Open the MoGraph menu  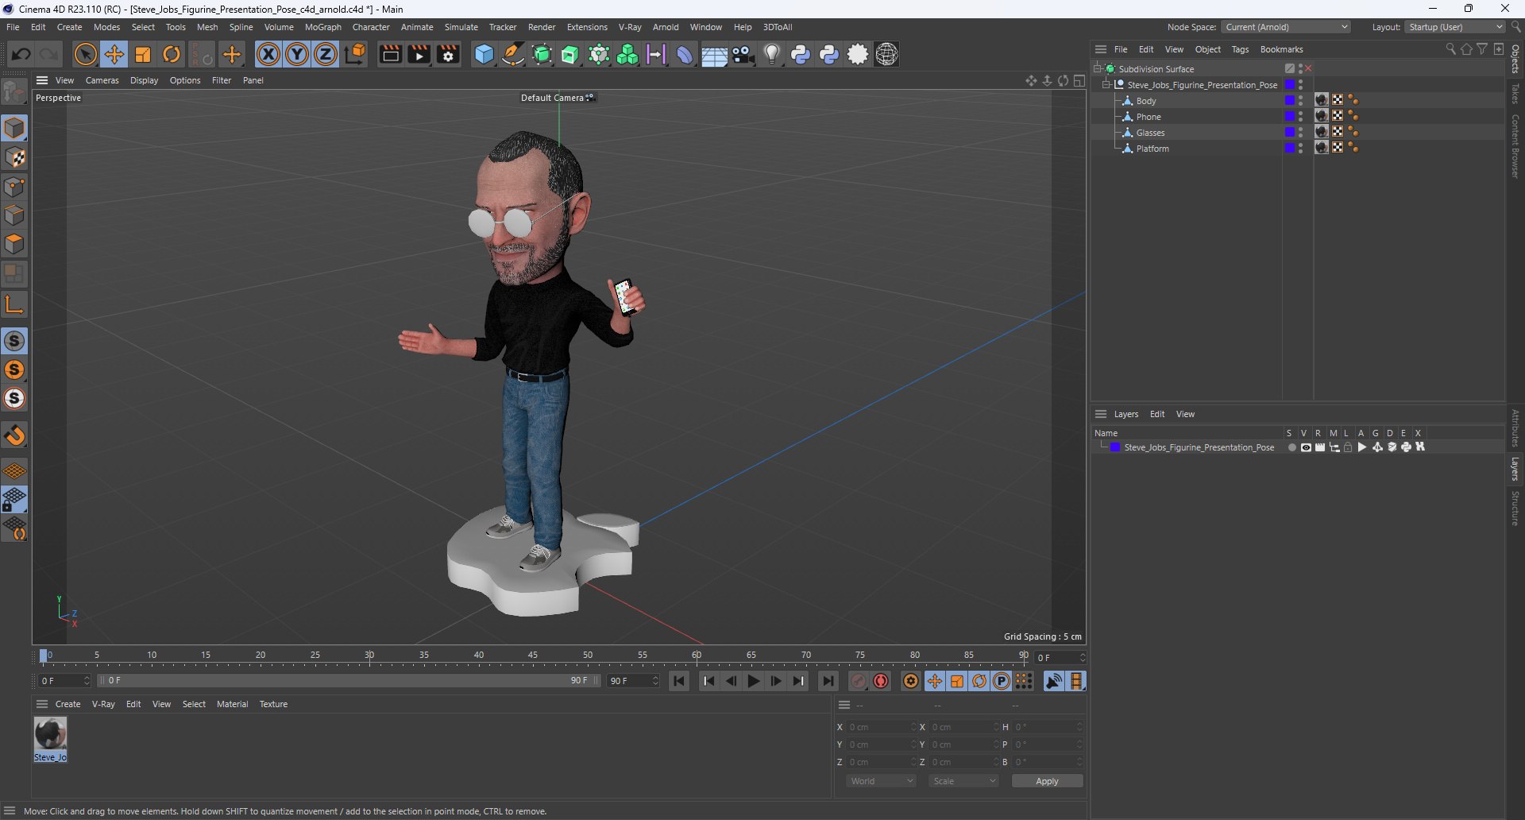tap(323, 27)
